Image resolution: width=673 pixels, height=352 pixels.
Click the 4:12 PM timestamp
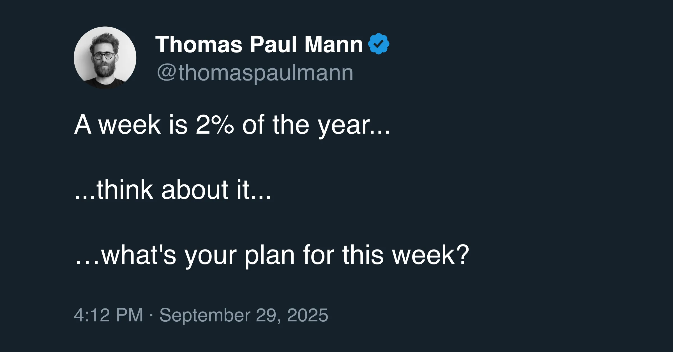coord(109,315)
